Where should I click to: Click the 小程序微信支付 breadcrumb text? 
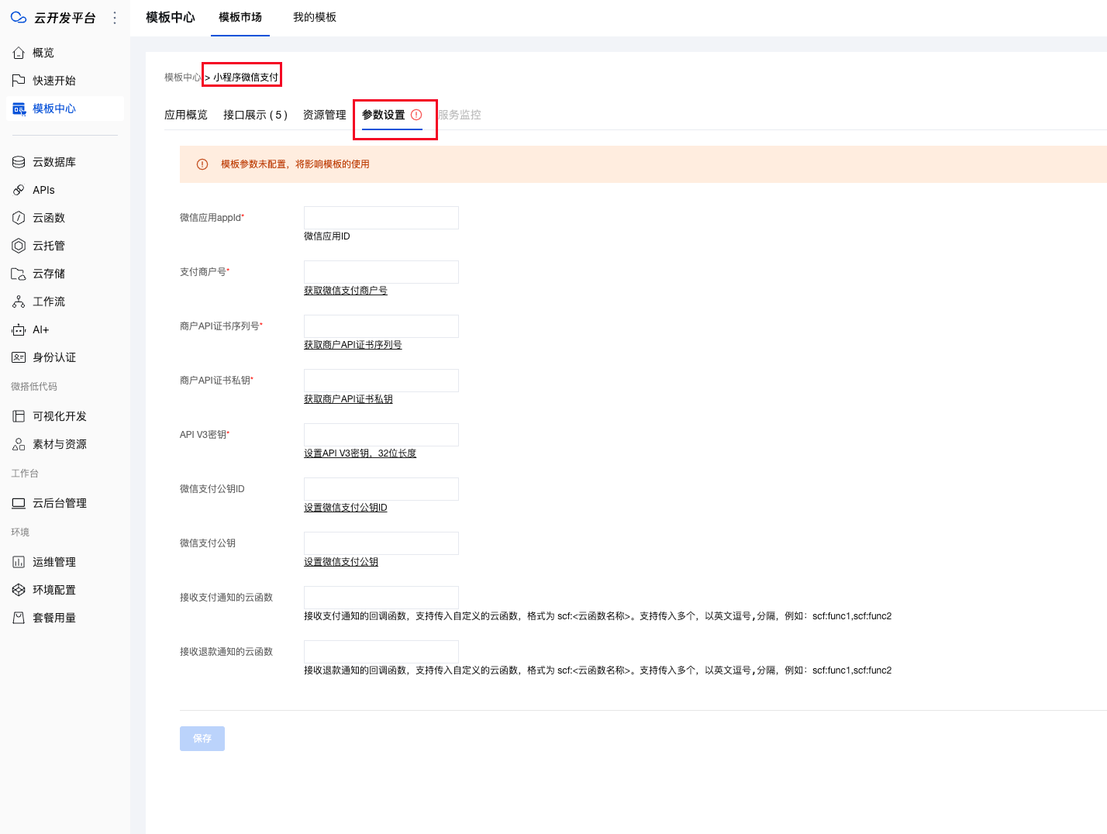[246, 78]
